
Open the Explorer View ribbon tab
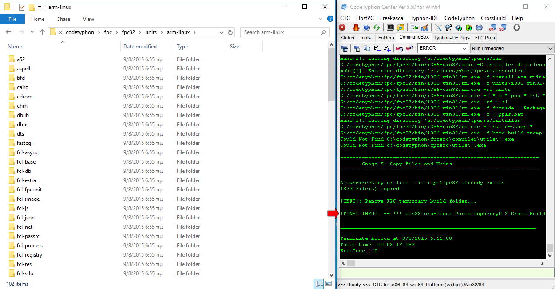pos(88,19)
